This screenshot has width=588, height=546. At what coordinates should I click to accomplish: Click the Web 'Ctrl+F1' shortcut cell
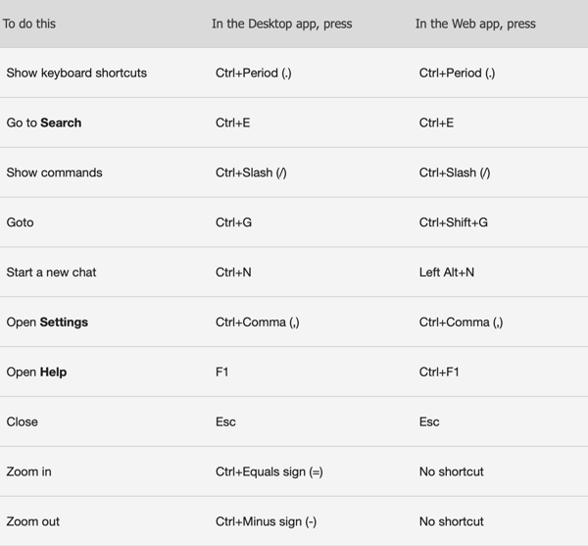click(x=439, y=372)
